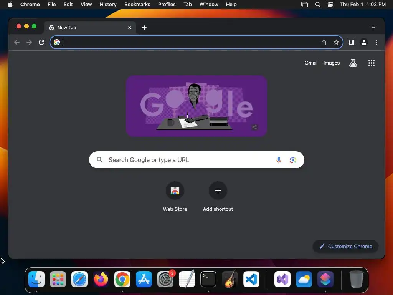Toggle the Chrome side panel
This screenshot has width=393, height=295.
coord(352,42)
